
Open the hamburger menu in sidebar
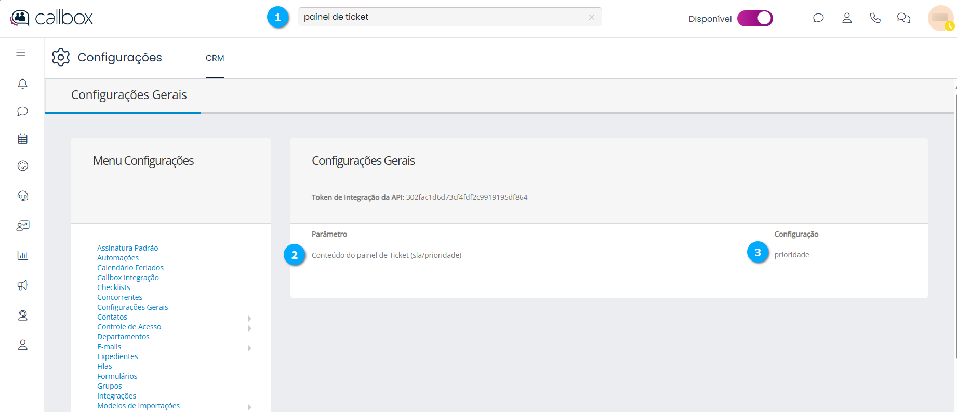pos(21,52)
